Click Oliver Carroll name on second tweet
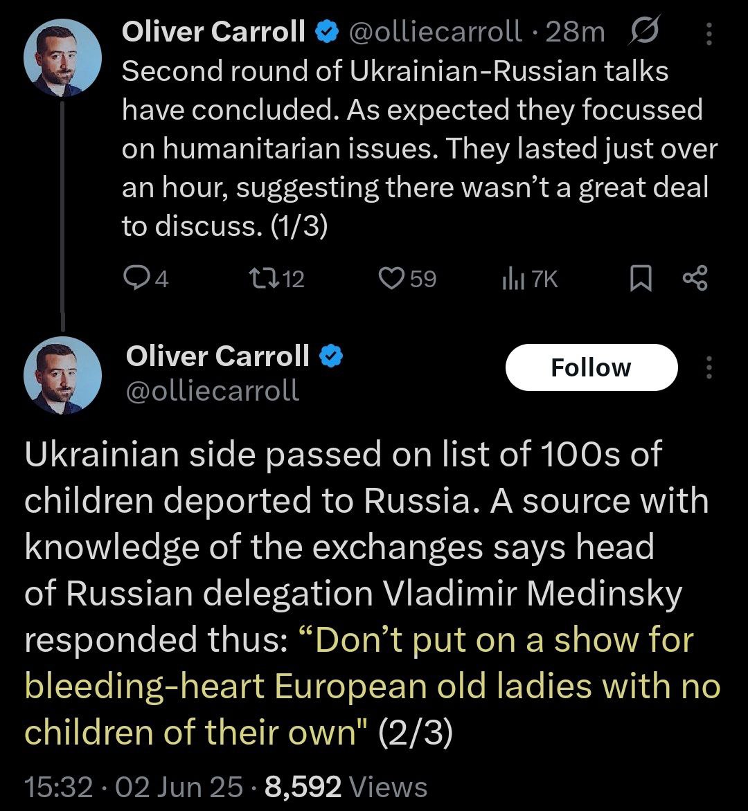This screenshot has height=811, width=748. (x=217, y=356)
